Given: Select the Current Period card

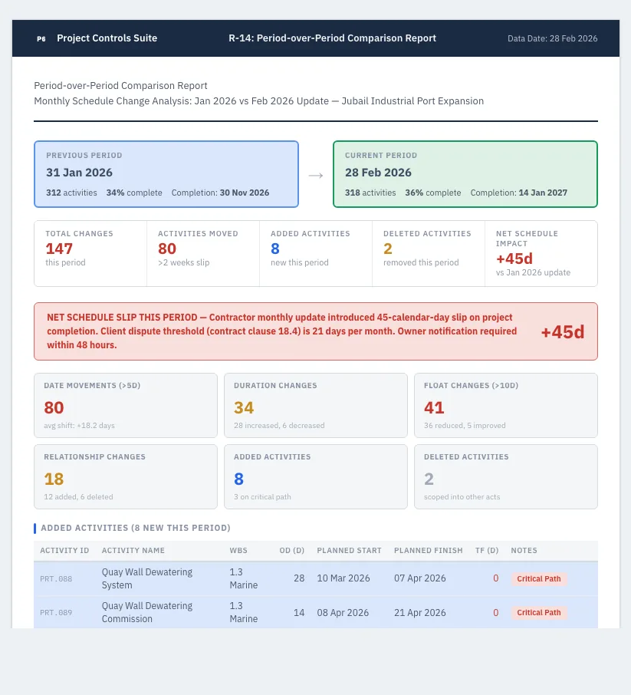Looking at the screenshot, I should click(465, 174).
